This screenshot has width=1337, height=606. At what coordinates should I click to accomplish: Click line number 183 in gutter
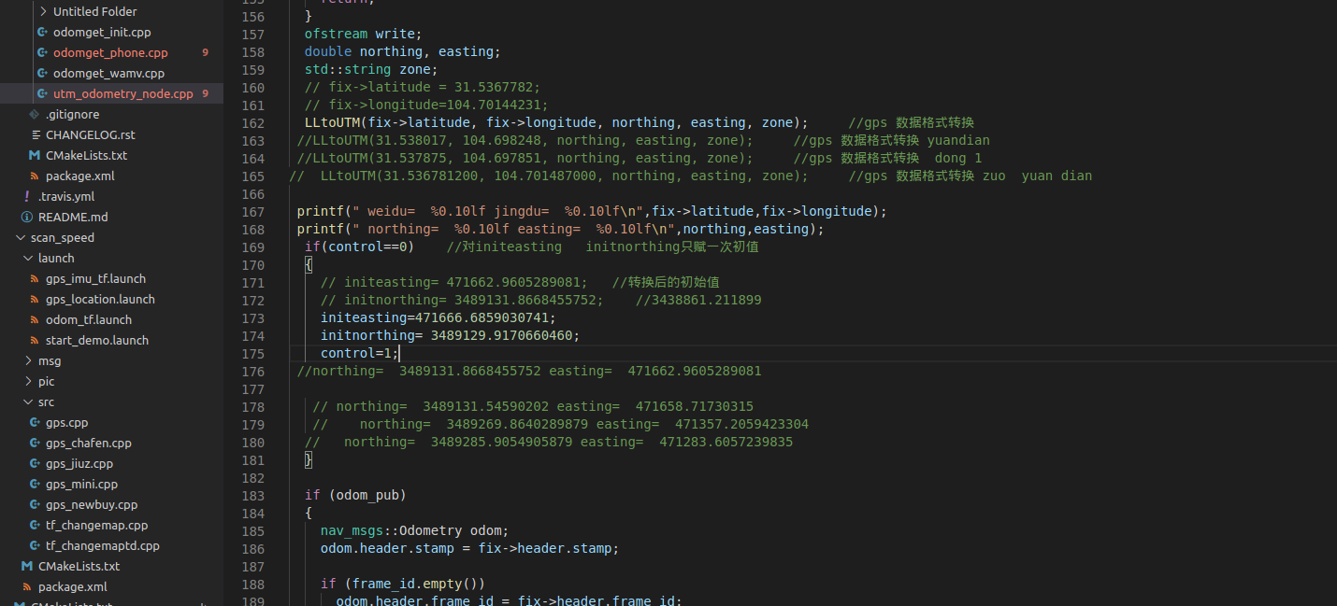[252, 495]
